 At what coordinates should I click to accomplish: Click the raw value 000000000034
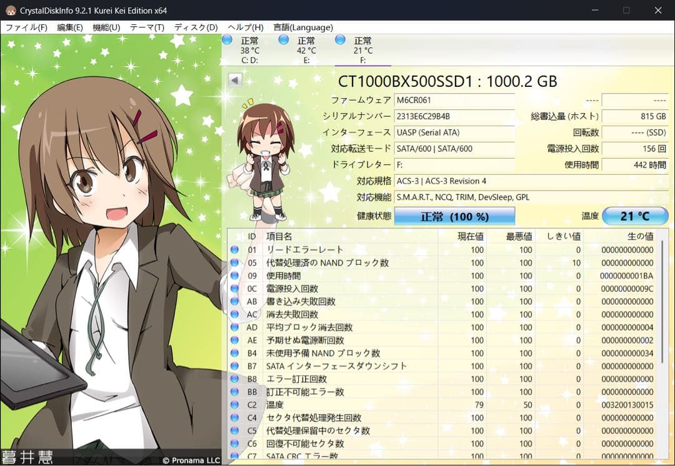(x=627, y=354)
